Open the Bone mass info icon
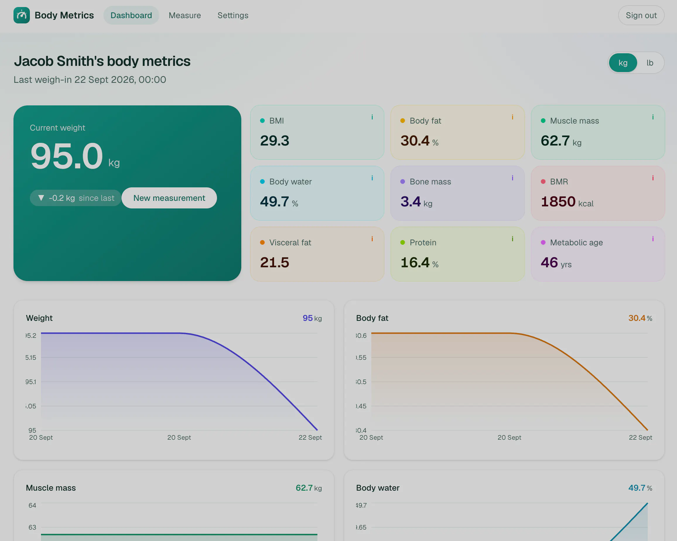This screenshot has width=677, height=541. point(512,178)
